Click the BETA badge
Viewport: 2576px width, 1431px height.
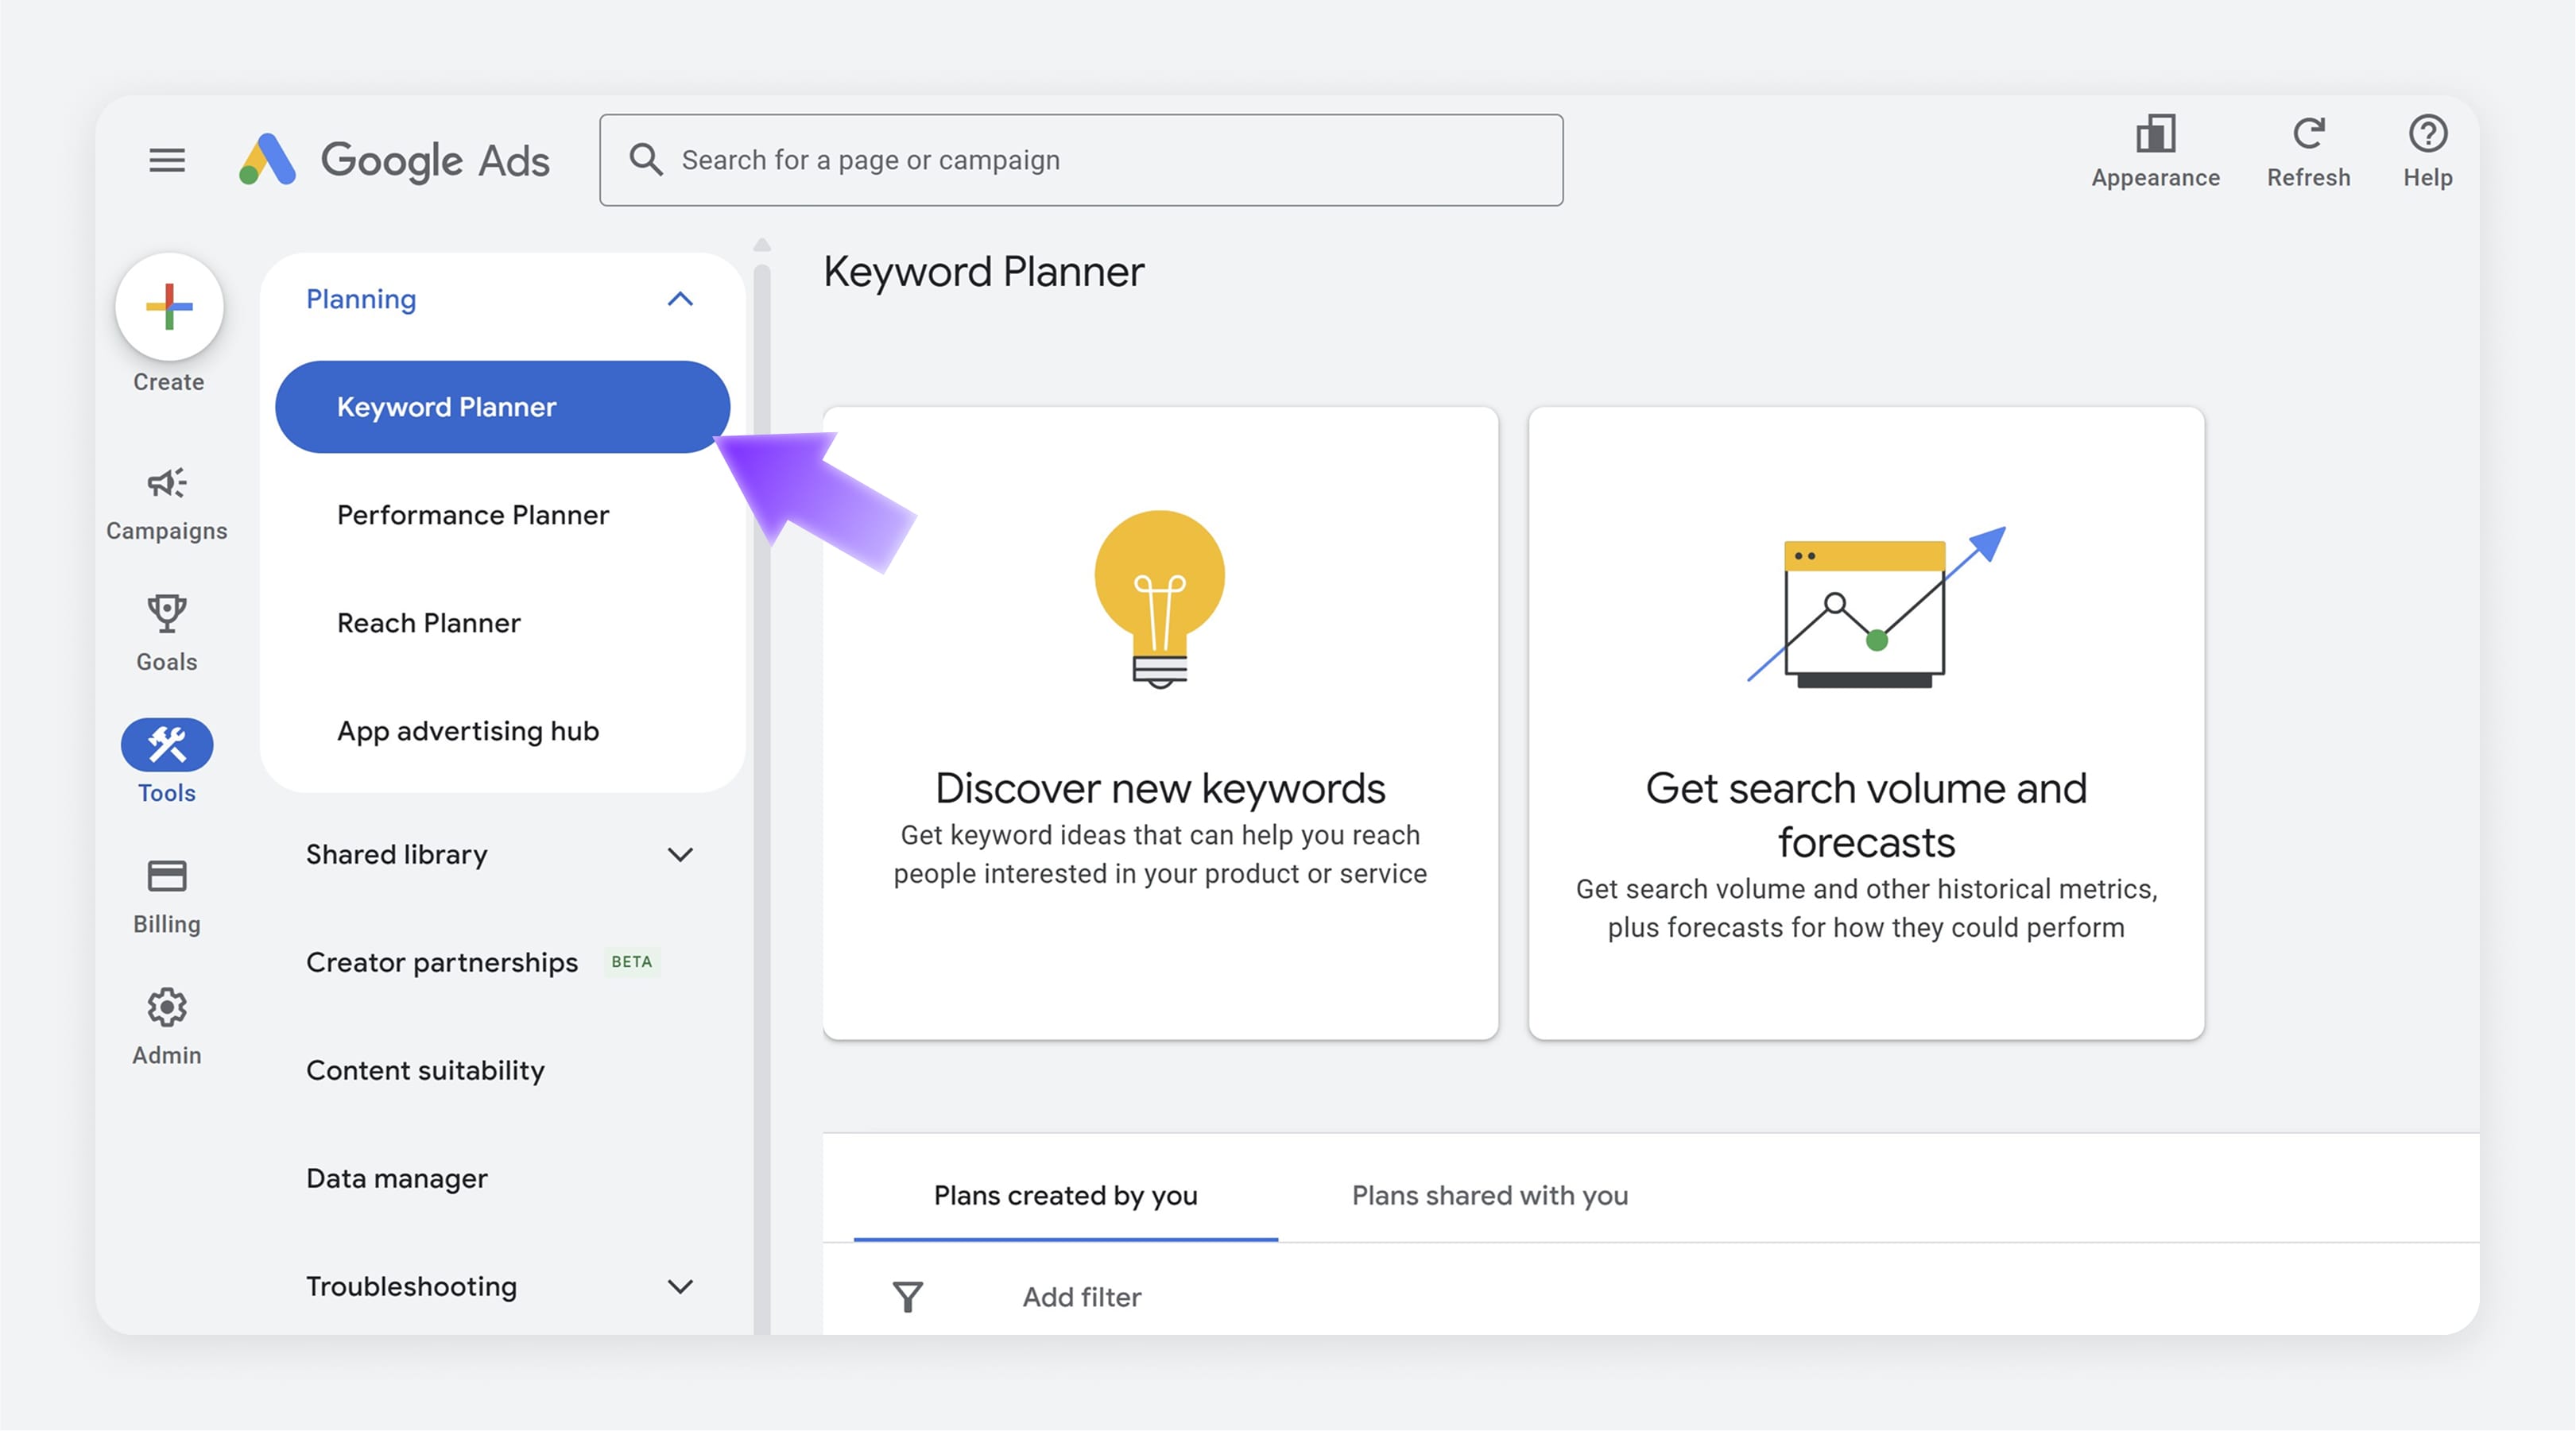coord(631,962)
